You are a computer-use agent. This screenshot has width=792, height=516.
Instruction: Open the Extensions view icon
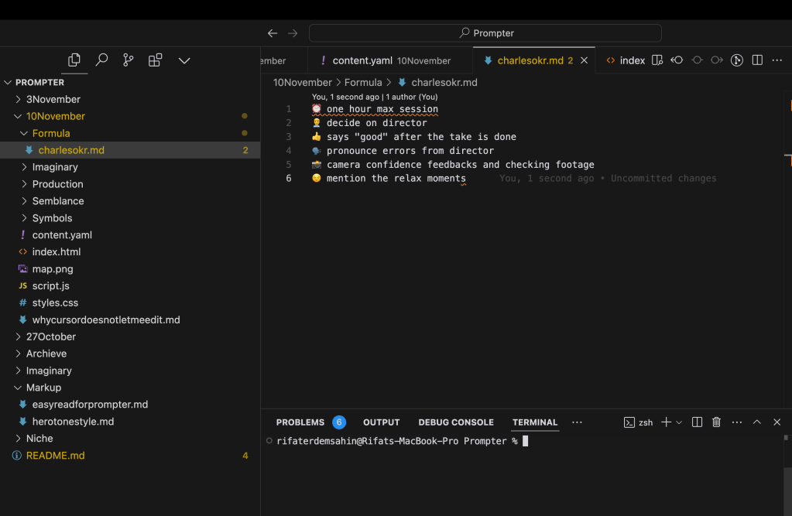(155, 60)
